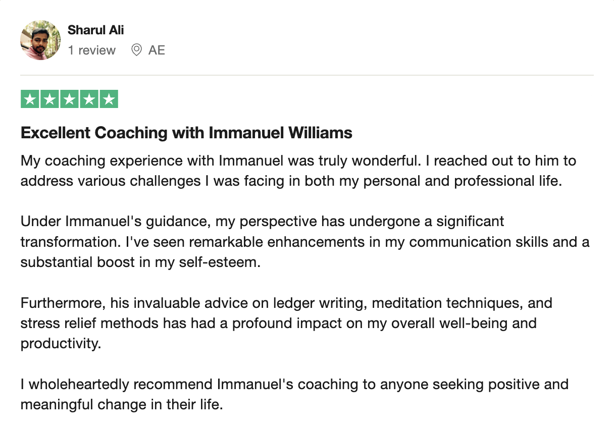Open the Sharul Ali reviewer name link
Image resolution: width=614 pixels, height=430 pixels.
pos(96,30)
